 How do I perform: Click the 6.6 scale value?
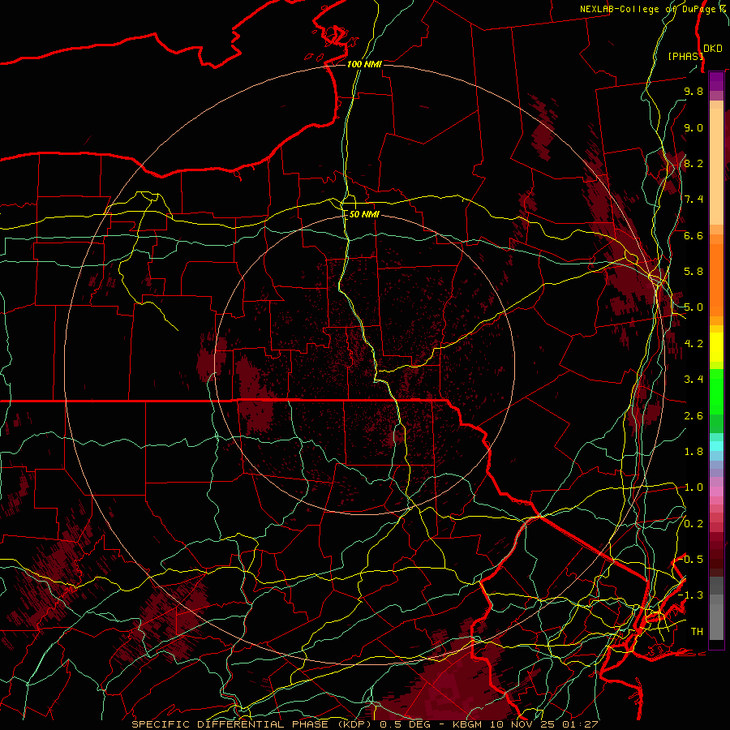tap(693, 235)
